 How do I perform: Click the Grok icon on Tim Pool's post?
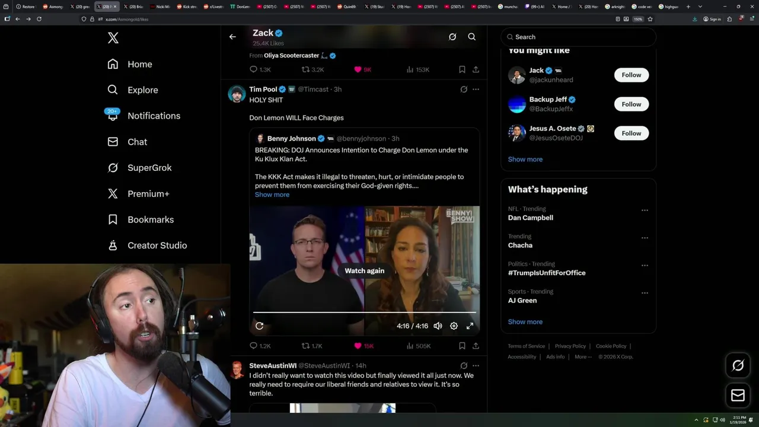pyautogui.click(x=464, y=90)
